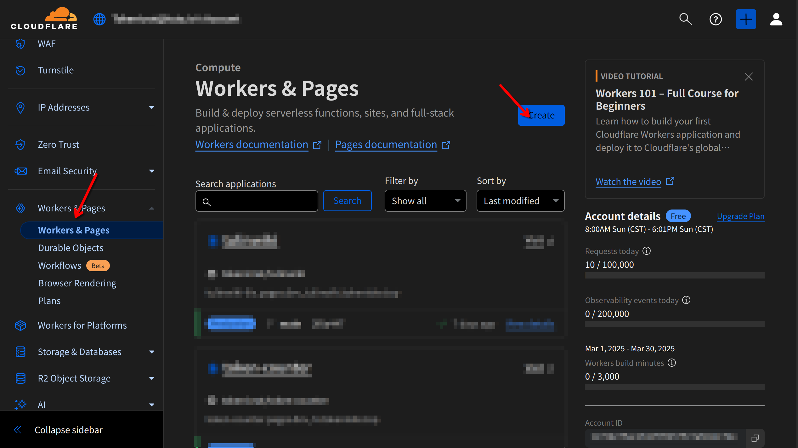Click the Observability events usage bar
This screenshot has height=448, width=798.
click(x=675, y=324)
